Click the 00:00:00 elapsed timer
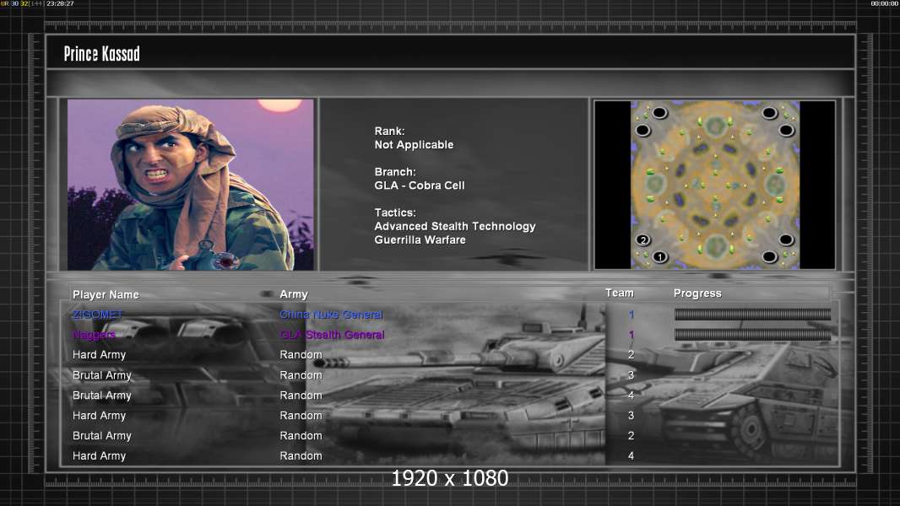The width and height of the screenshot is (900, 506). [885, 3]
